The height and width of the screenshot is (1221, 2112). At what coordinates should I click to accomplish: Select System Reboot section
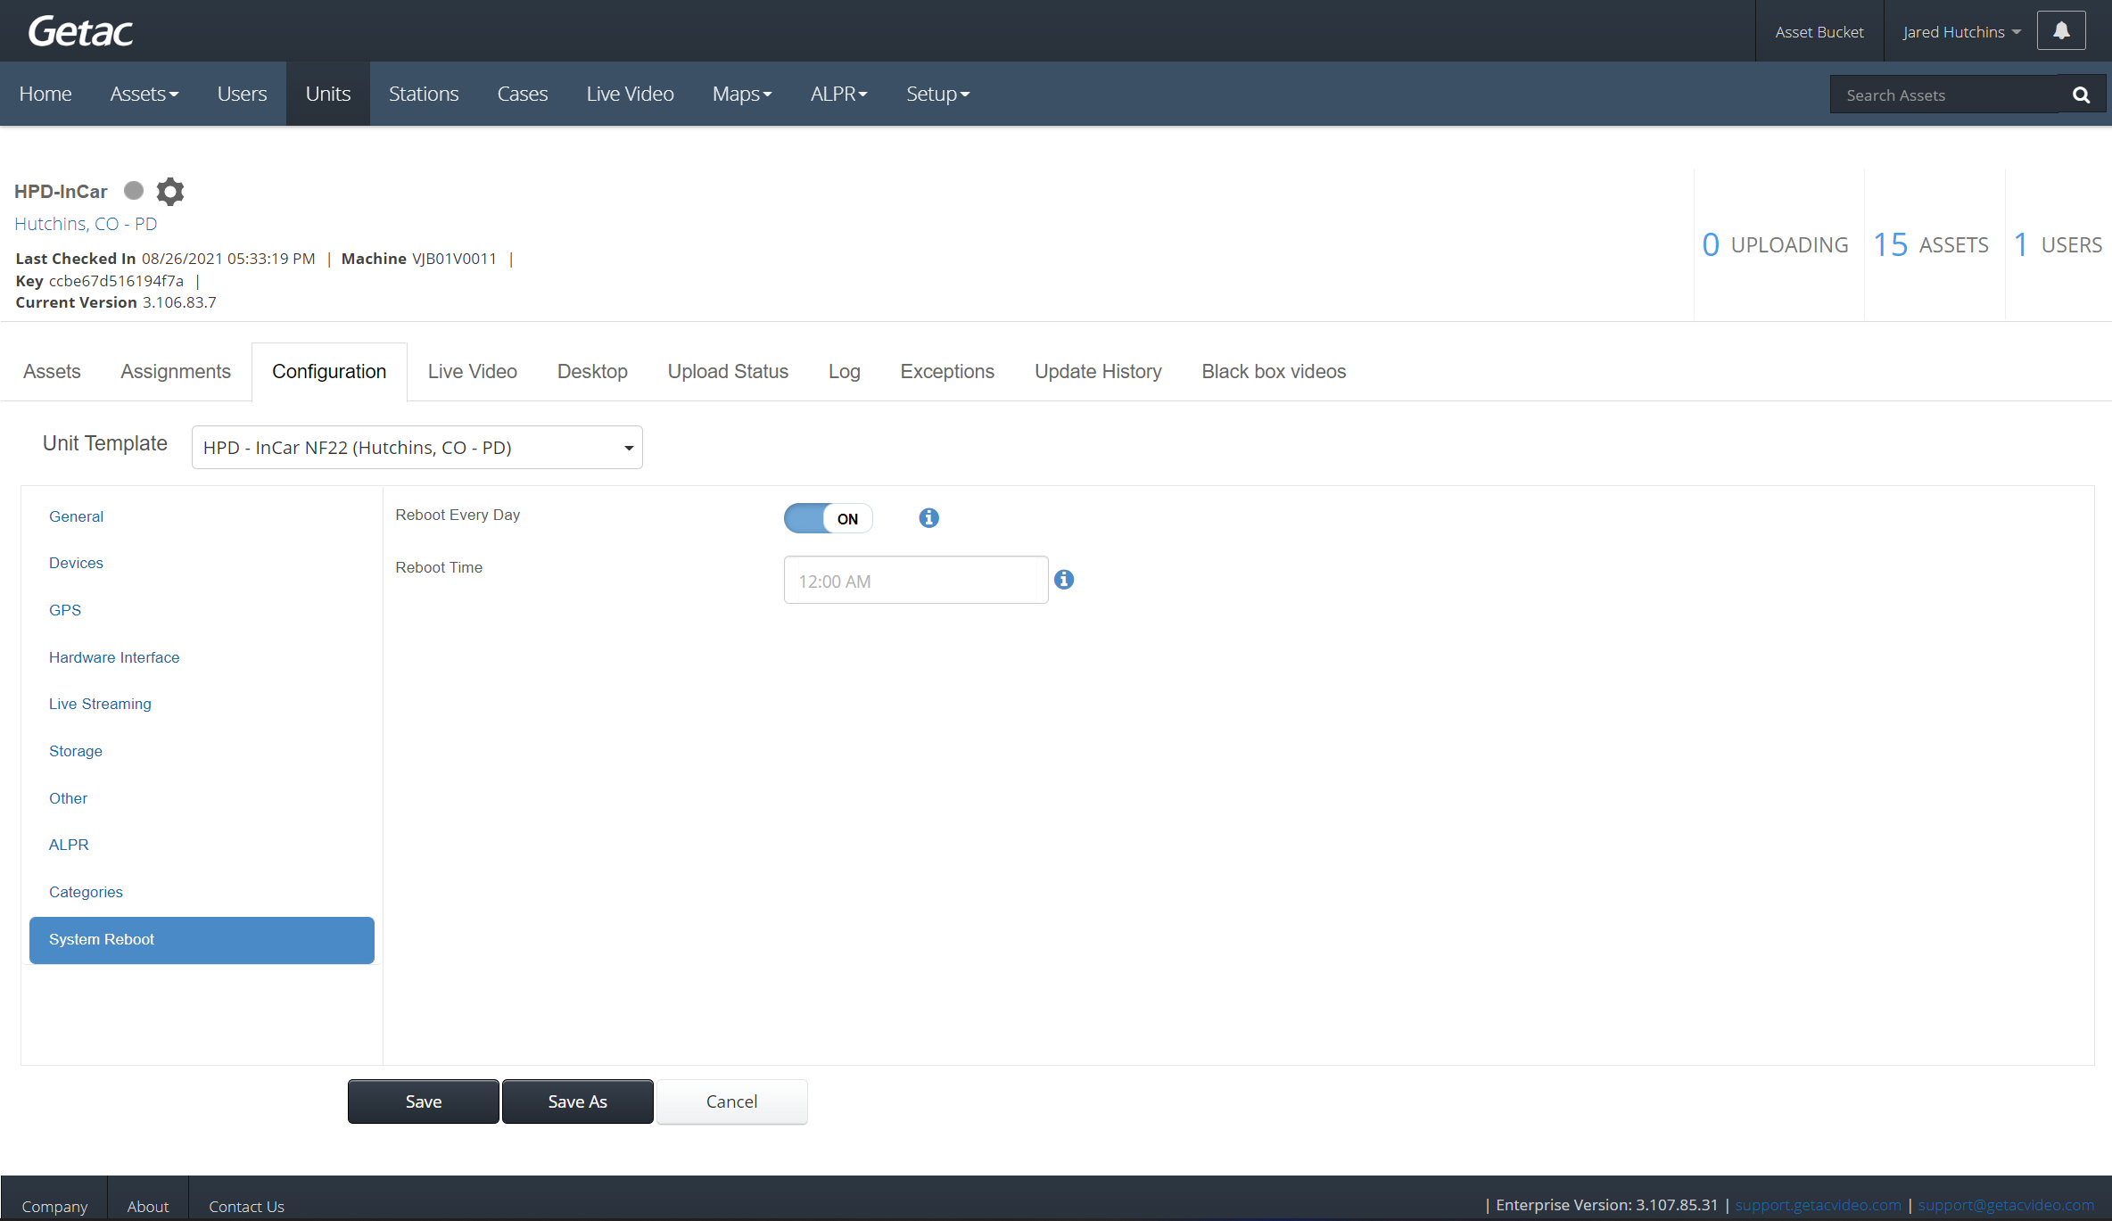[x=202, y=940]
